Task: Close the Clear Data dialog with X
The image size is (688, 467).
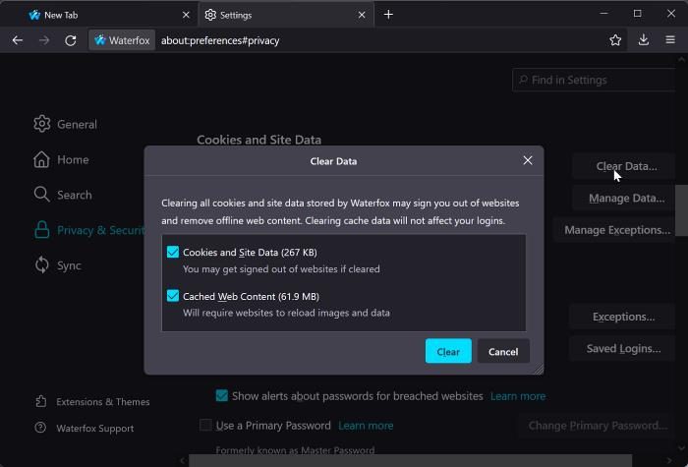Action: pyautogui.click(x=528, y=160)
